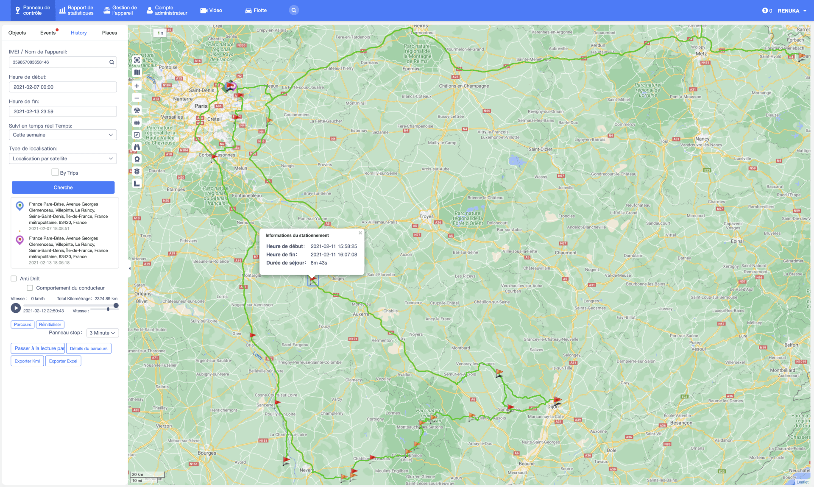814x487 pixels.
Task: Click the fullscreen map icon
Action: tap(137, 60)
